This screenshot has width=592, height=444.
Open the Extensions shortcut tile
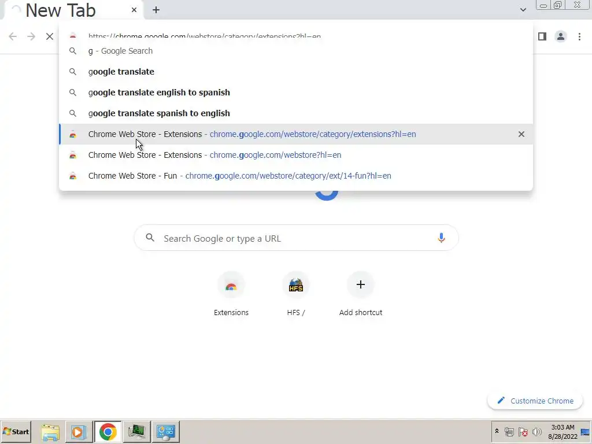pos(231,294)
